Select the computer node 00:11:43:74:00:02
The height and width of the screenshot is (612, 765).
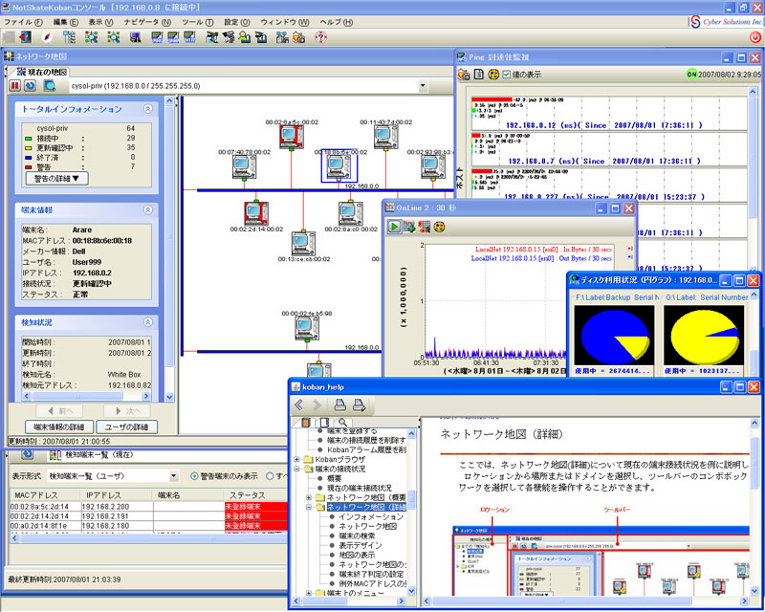point(386,137)
